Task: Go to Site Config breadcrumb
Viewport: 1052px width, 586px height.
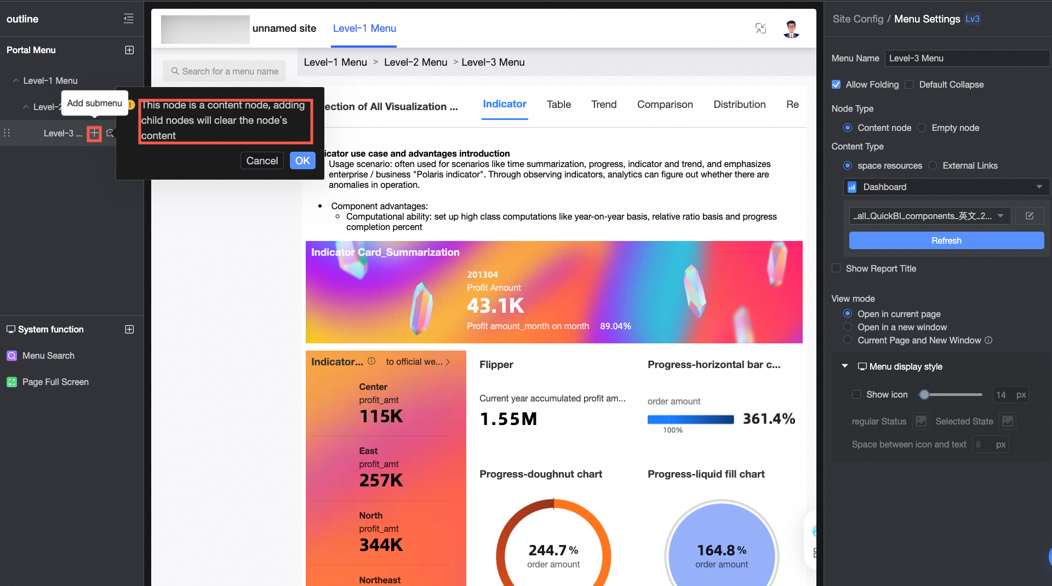Action: 858,19
